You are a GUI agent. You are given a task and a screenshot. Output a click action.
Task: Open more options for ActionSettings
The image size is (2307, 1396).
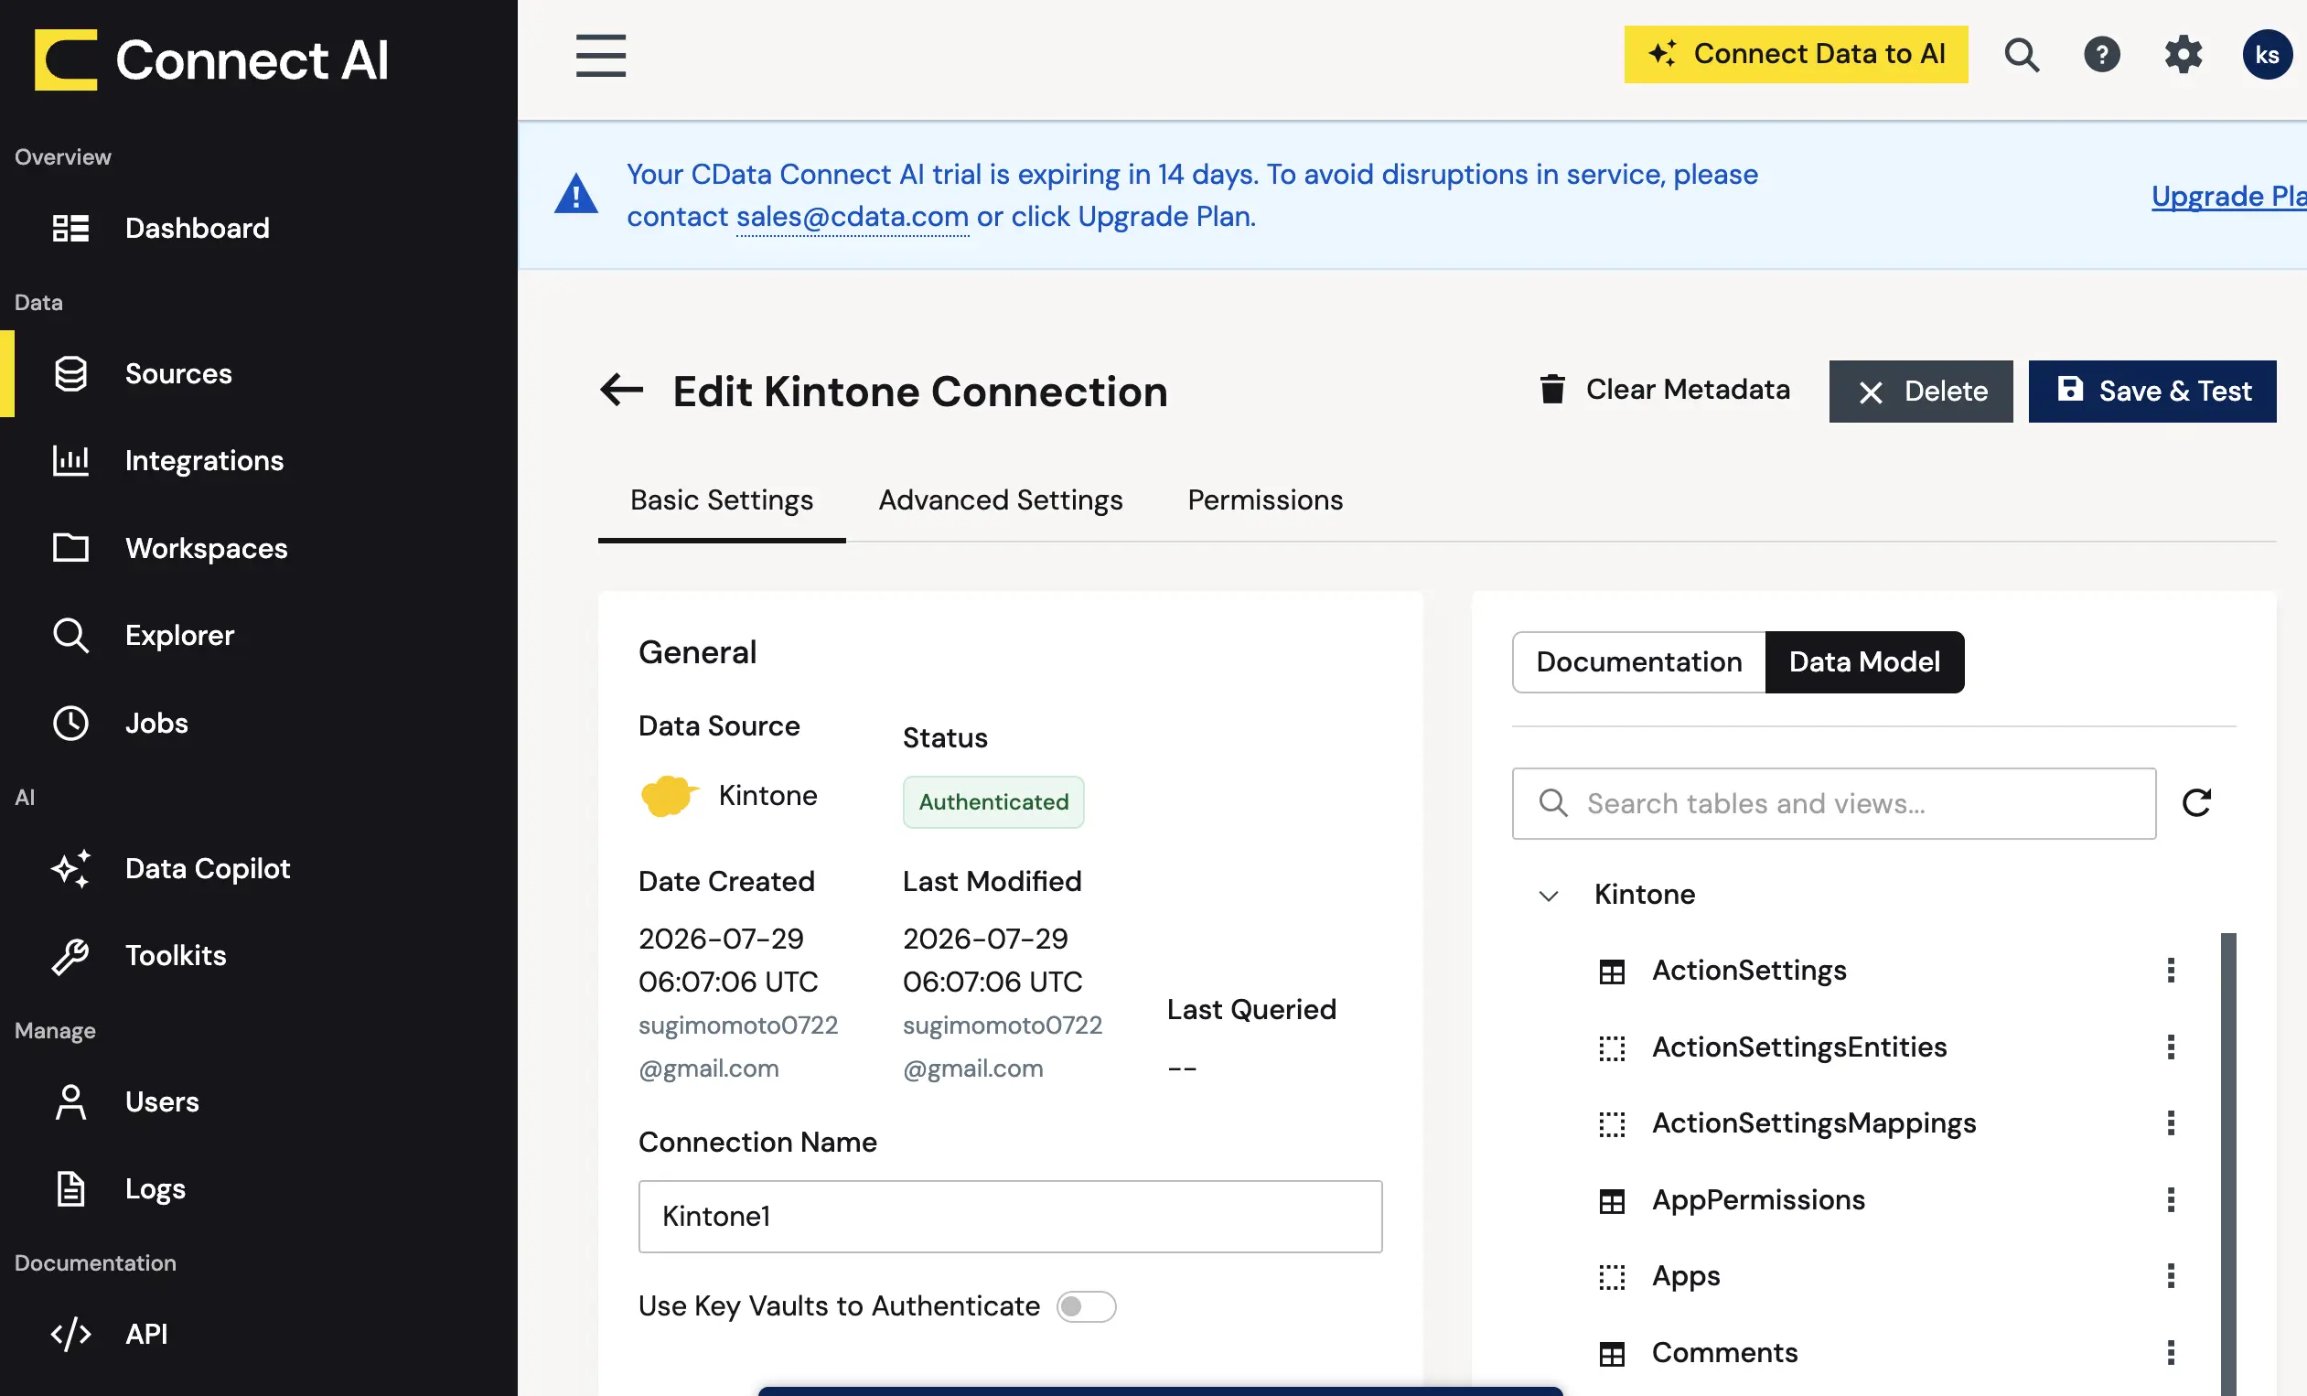[2171, 970]
